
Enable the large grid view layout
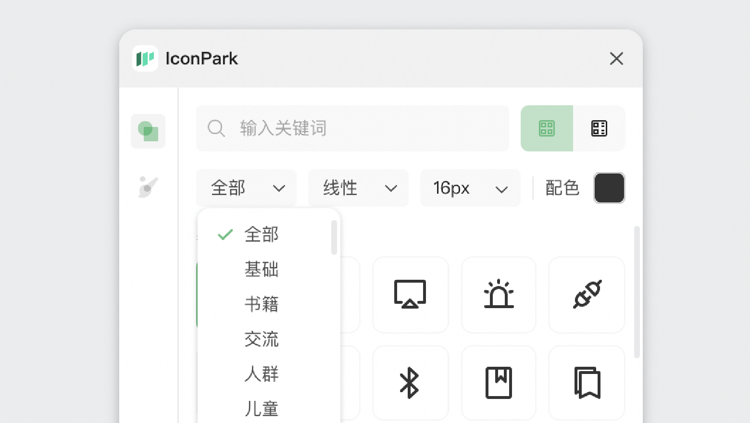pyautogui.click(x=547, y=128)
